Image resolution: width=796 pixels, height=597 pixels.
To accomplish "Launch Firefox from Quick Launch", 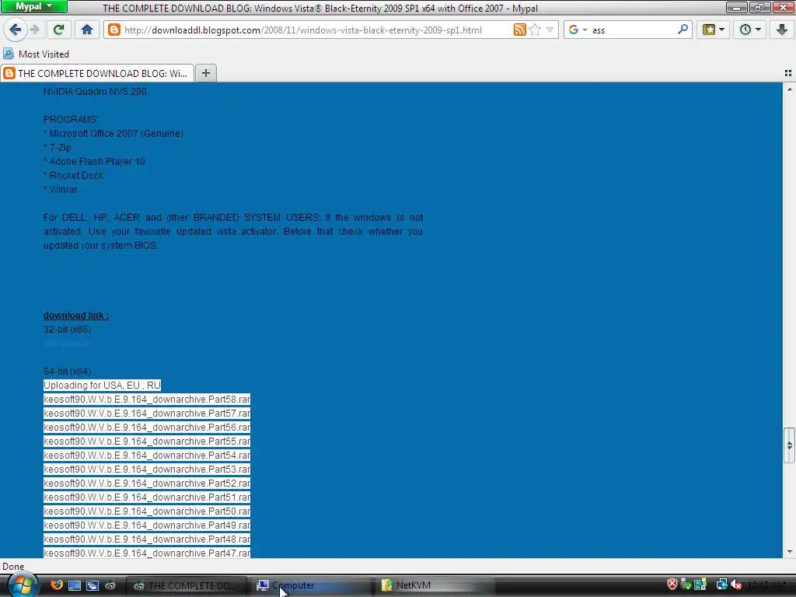I will [56, 585].
